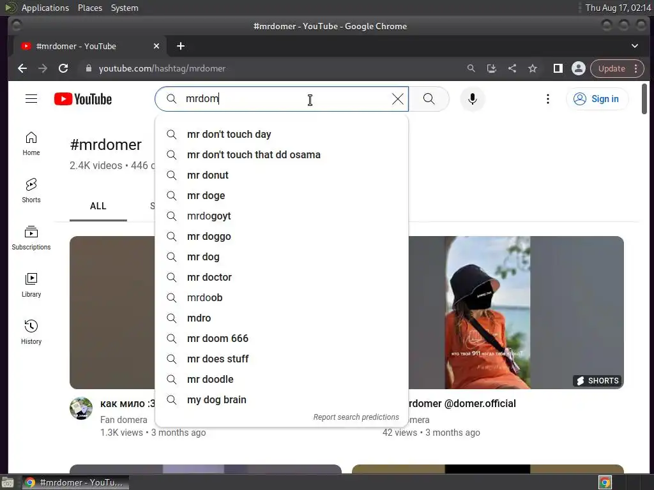Click the page vertical scrollbar
654x490 pixels.
644,99
